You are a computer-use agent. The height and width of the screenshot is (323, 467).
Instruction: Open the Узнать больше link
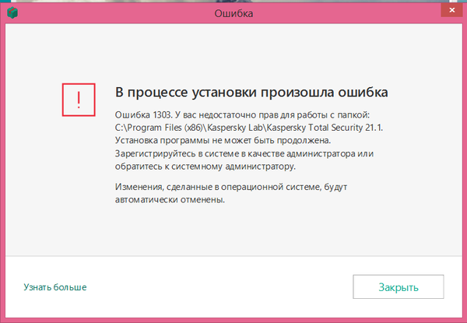tap(55, 287)
